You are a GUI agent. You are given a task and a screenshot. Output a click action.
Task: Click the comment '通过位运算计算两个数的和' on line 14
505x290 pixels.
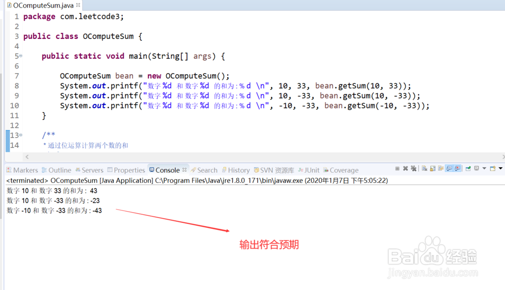tap(88, 146)
